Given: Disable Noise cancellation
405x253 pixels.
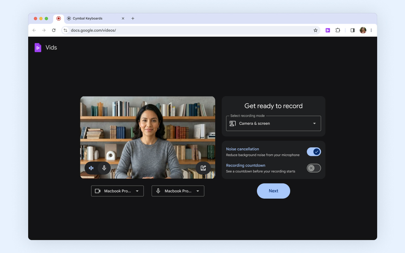Looking at the screenshot, I should (314, 151).
